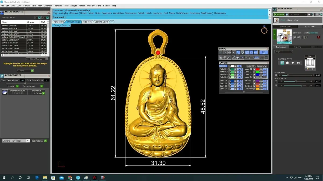Viewport: 323px width, 181px height.
Task: Toggle visibility of the Gem 04 layer
Action: click(x=239, y=89)
